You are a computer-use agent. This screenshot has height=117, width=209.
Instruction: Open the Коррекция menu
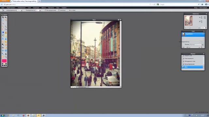36,8
